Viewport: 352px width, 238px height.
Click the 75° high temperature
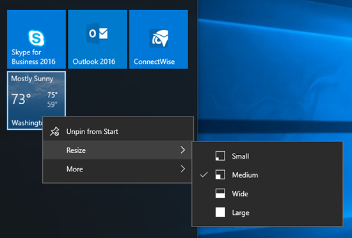point(52,95)
